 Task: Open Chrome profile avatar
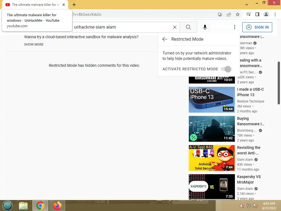(x=266, y=14)
